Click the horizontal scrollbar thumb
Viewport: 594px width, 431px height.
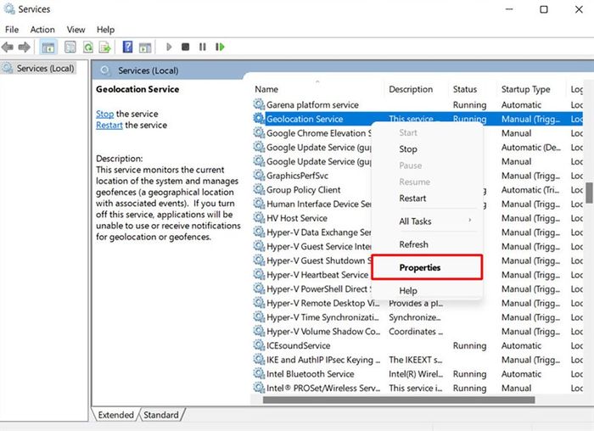click(x=399, y=400)
